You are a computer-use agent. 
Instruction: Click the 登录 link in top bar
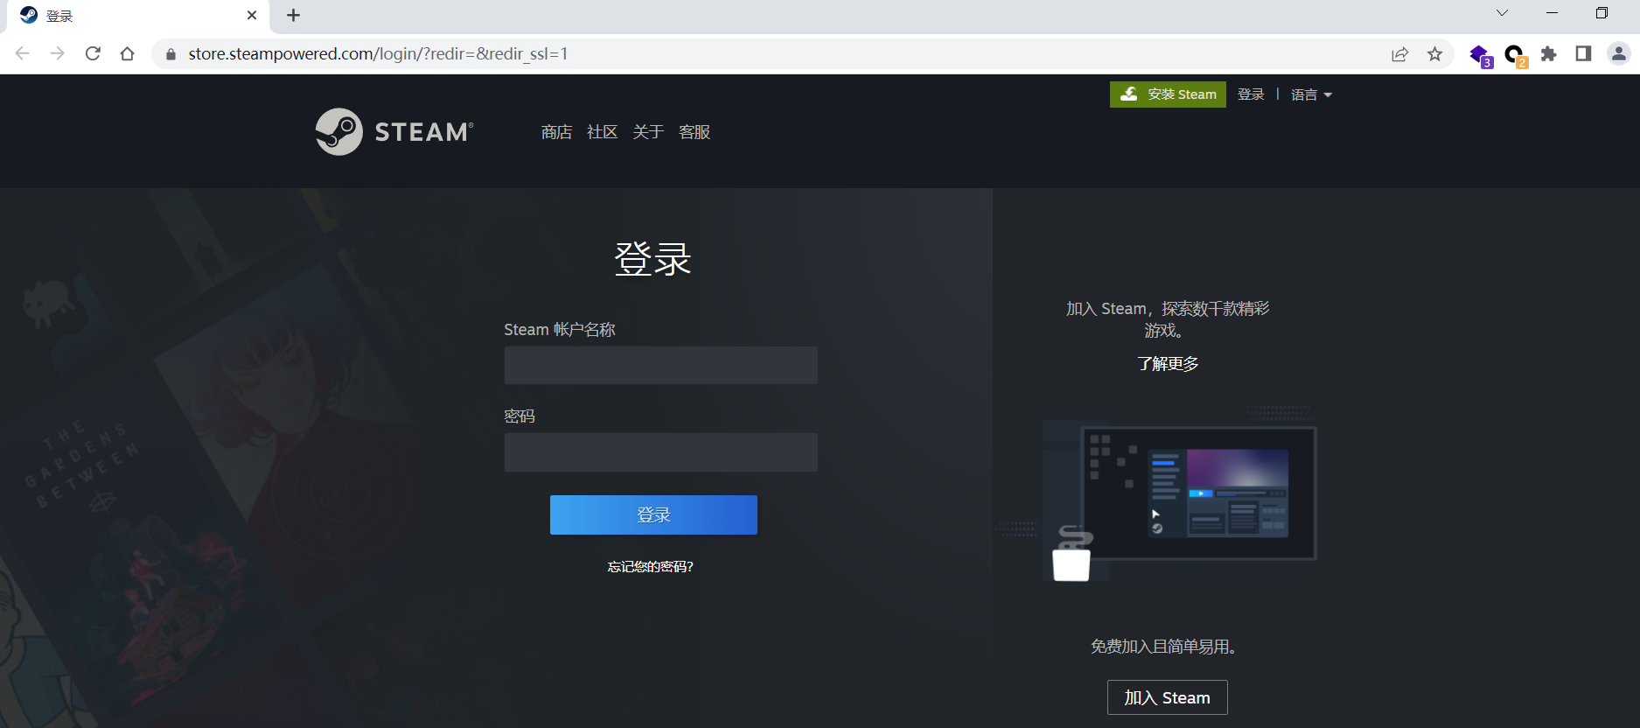pyautogui.click(x=1251, y=94)
